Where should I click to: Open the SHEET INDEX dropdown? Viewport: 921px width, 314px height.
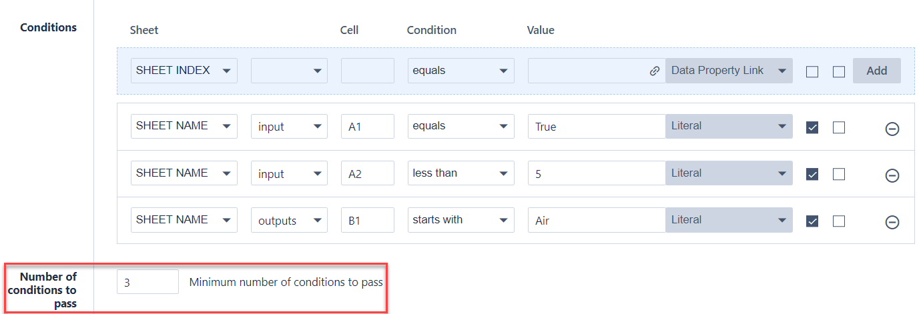184,71
